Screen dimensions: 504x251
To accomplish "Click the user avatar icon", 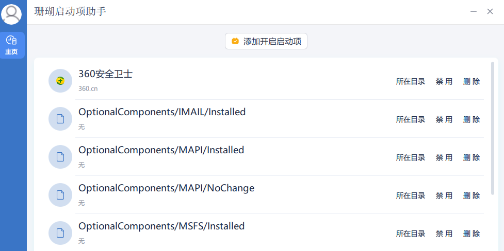I will pos(11,14).
